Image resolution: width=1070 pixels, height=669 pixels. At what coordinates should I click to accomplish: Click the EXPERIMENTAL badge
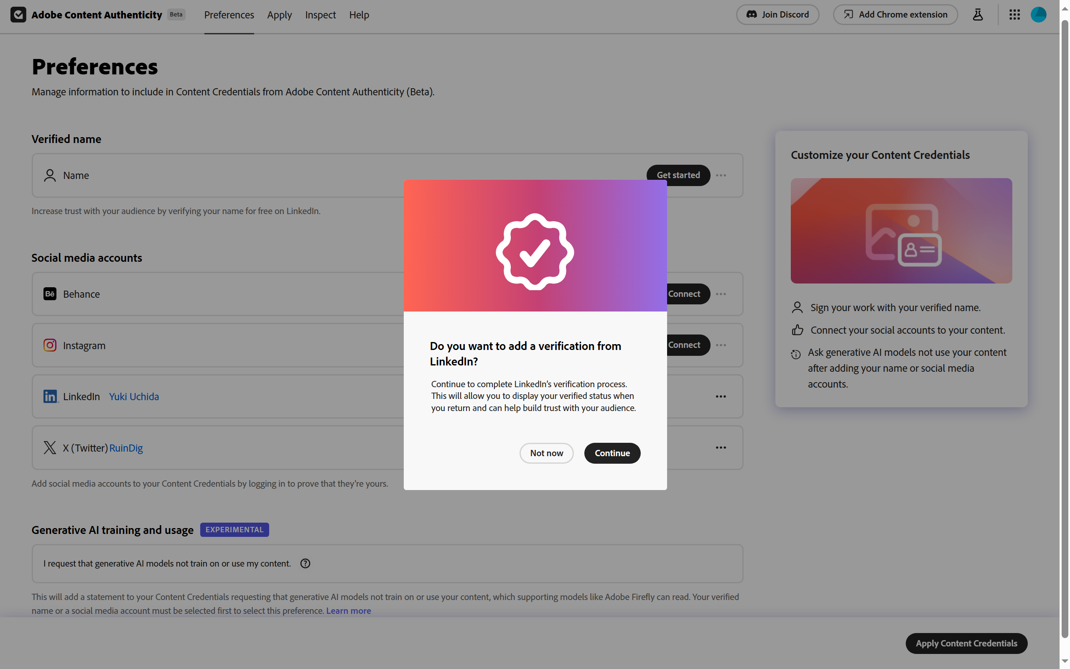click(x=234, y=530)
